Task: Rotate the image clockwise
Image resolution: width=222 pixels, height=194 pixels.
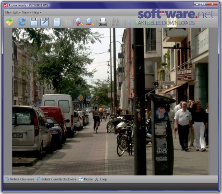Action: (x=20, y=179)
